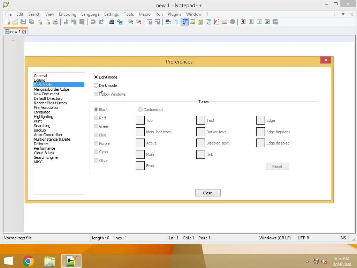Choose the Black tone option
This screenshot has height=268, width=357.
click(96, 109)
